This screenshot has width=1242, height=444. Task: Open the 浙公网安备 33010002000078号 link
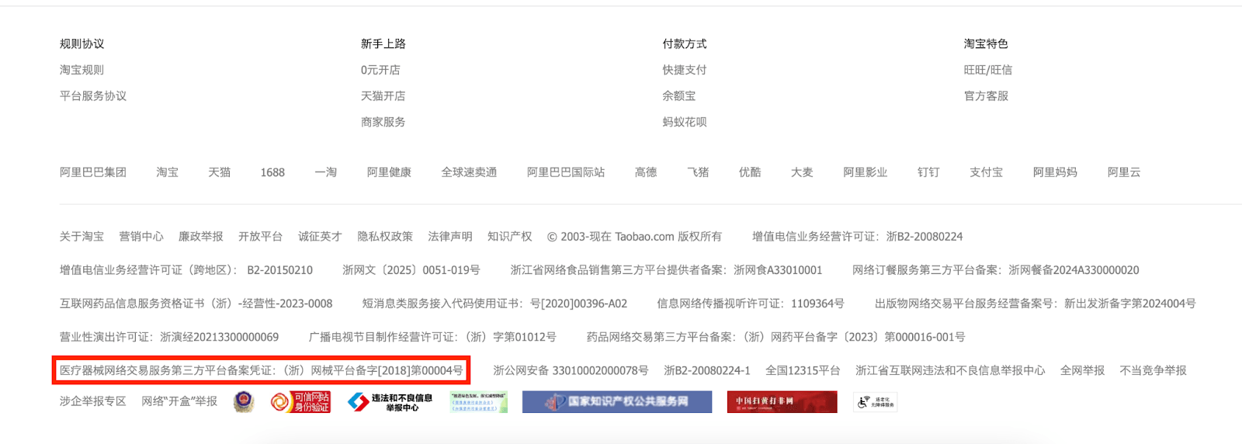(x=571, y=370)
